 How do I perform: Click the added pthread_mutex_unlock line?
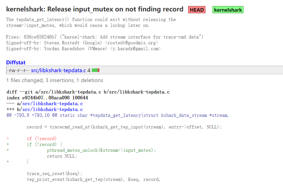pyautogui.click(x=81, y=150)
